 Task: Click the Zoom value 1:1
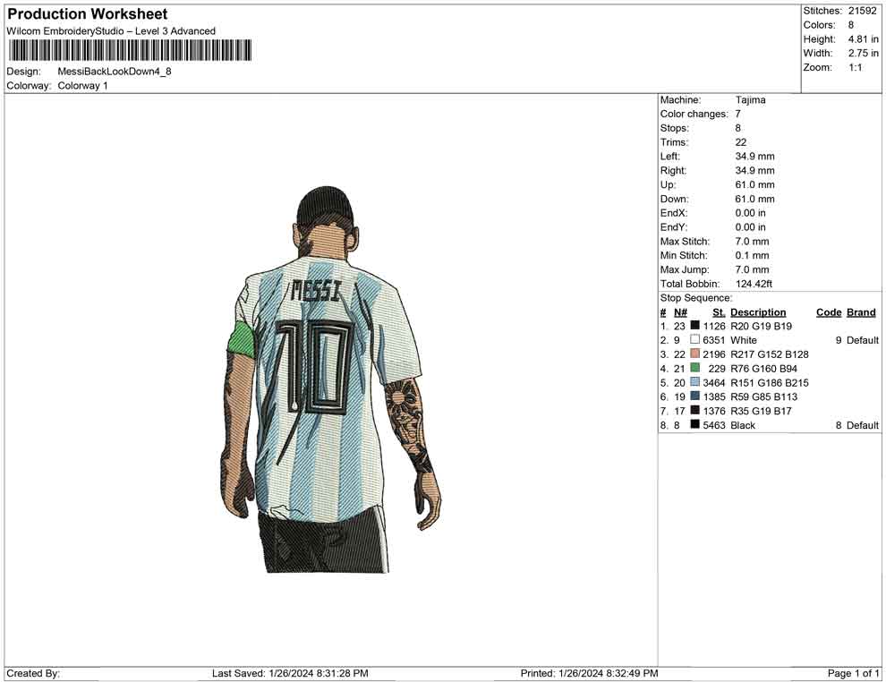(855, 67)
